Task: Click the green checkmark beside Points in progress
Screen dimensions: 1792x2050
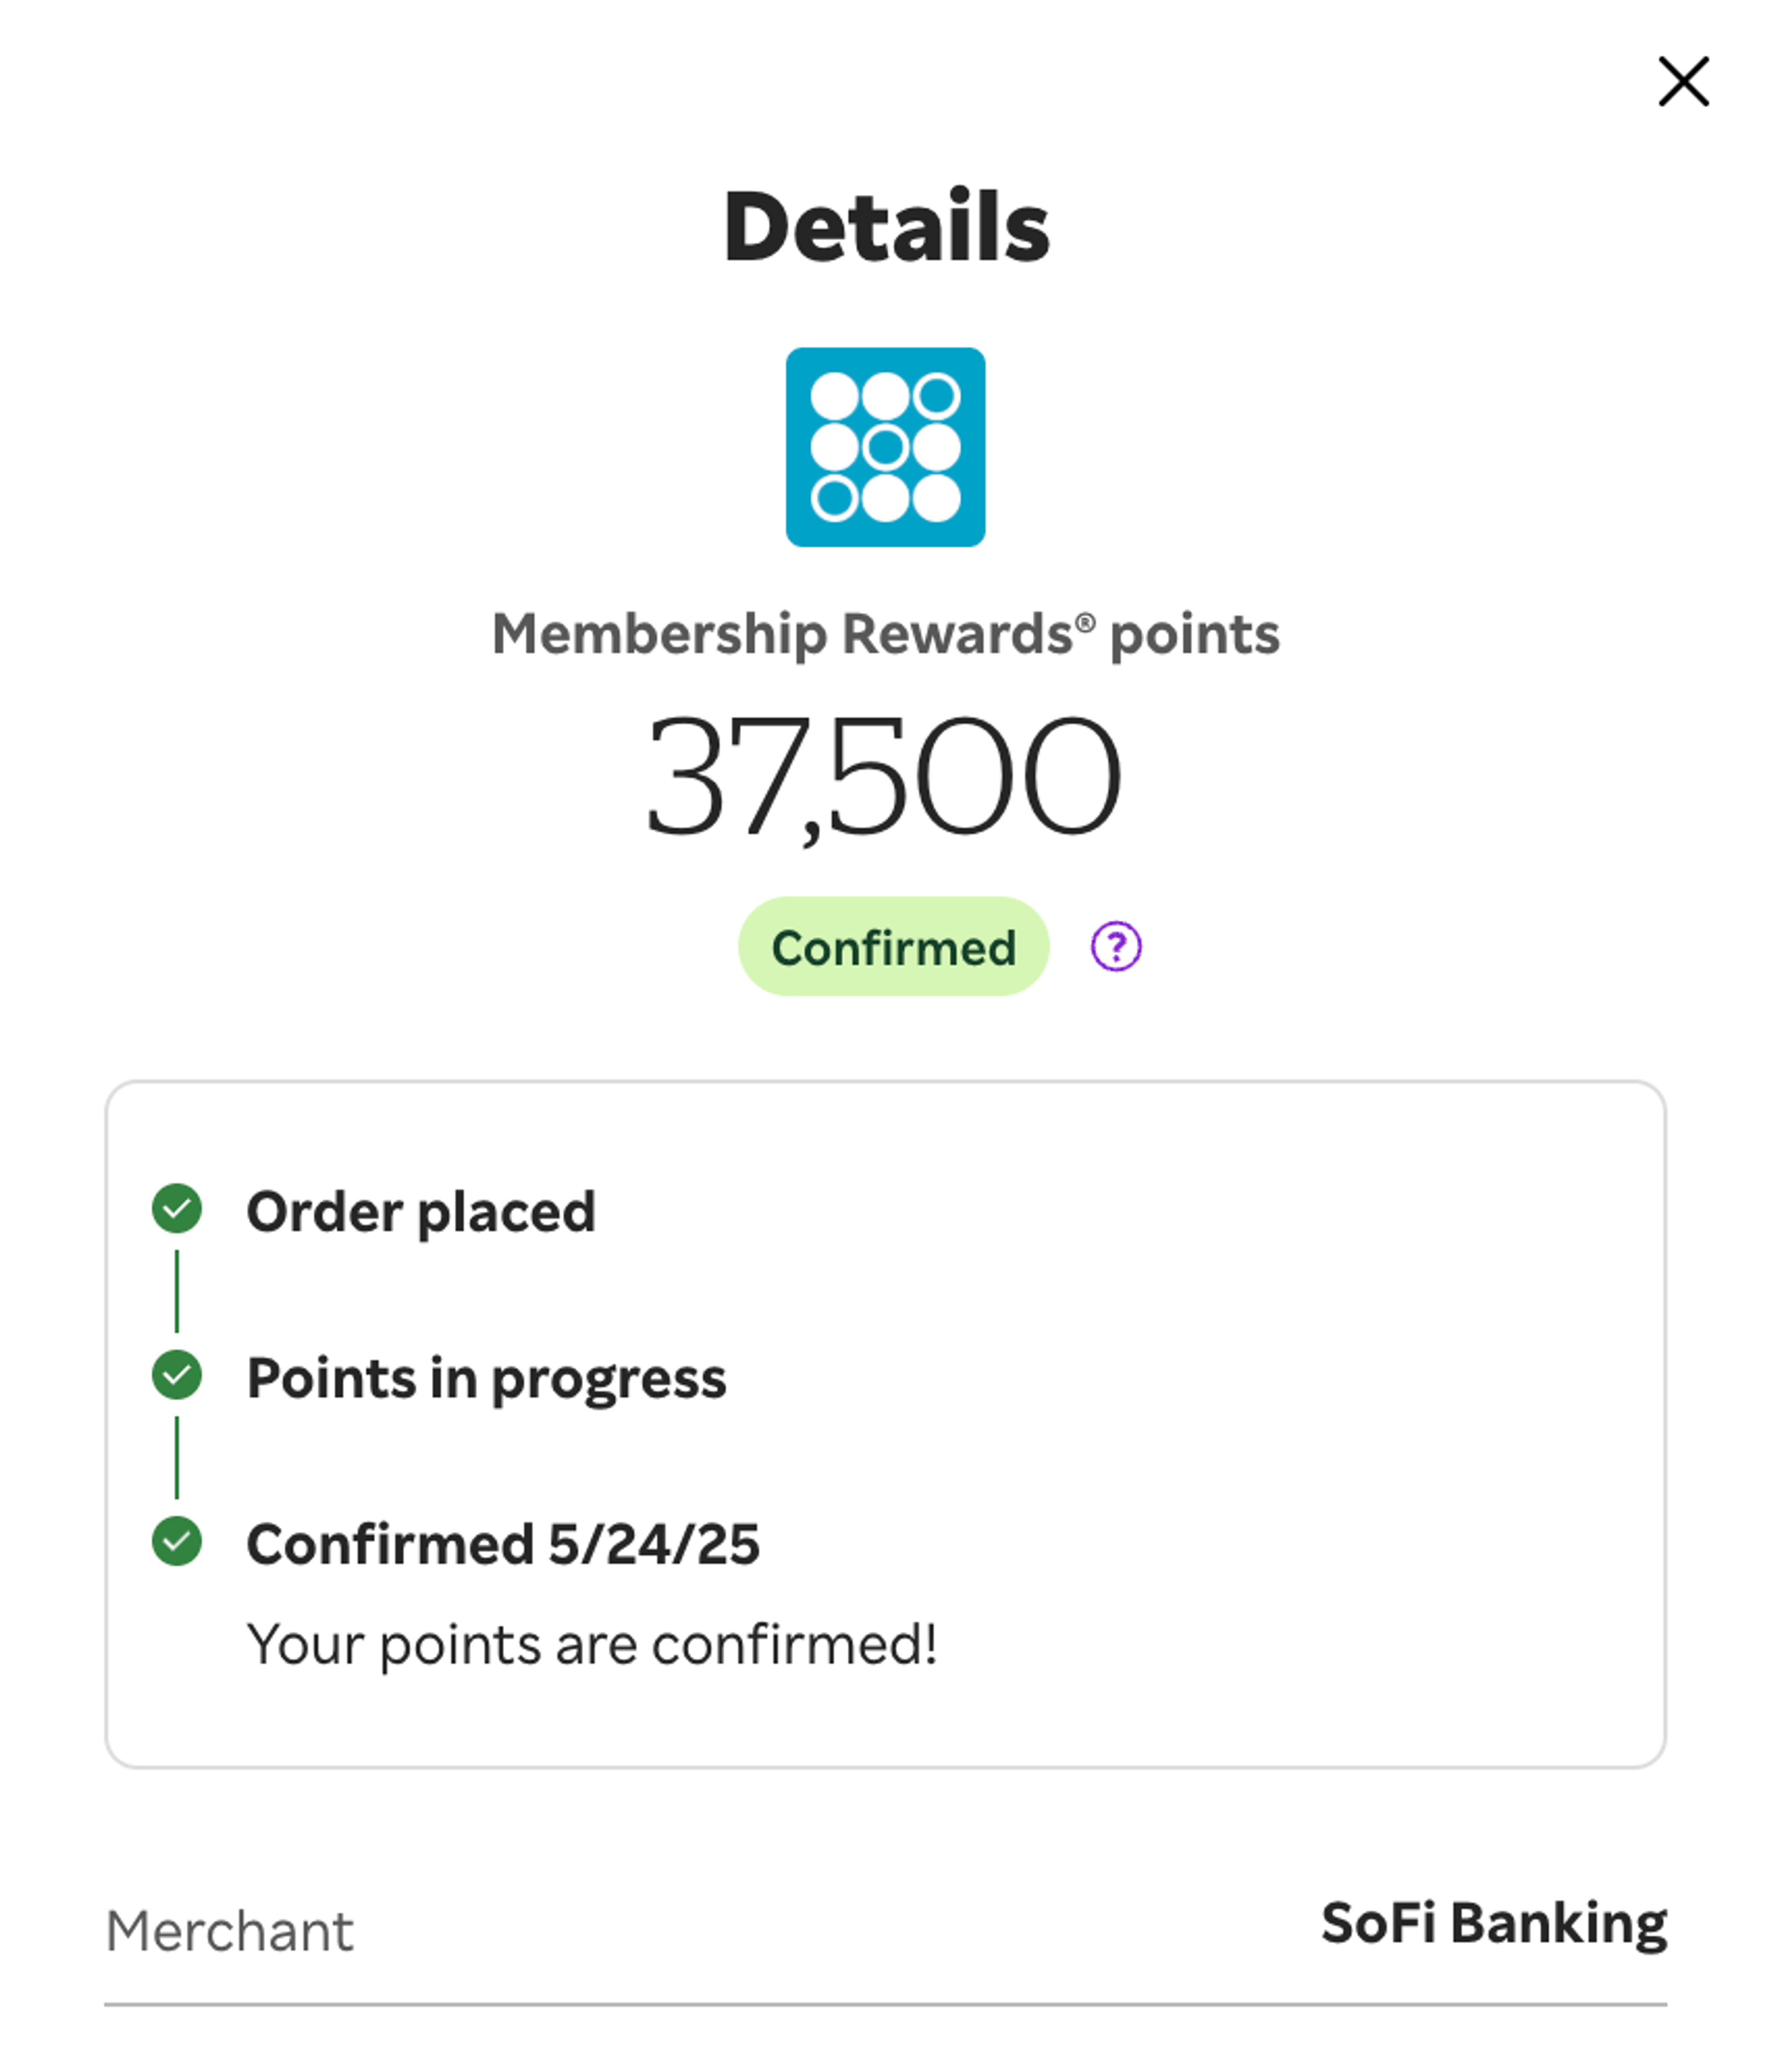Action: pos(177,1375)
